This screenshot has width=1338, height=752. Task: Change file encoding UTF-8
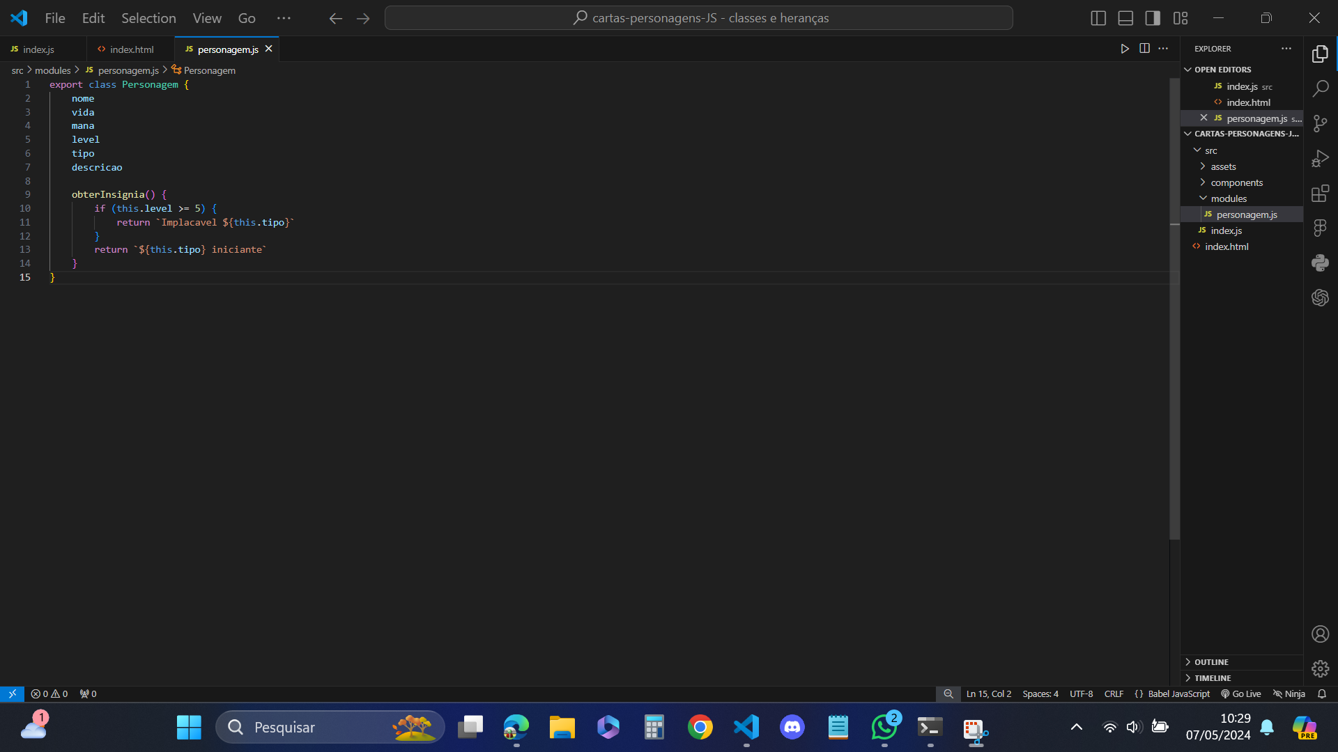tap(1081, 694)
